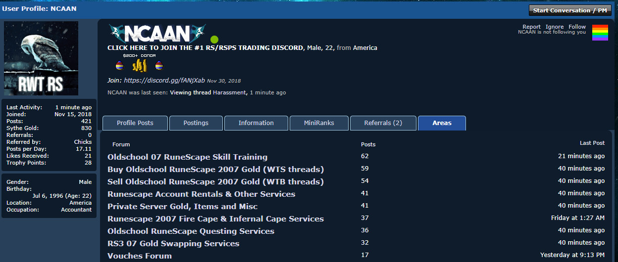The height and width of the screenshot is (262, 618).
Task: Open the Information tab
Action: pos(256,123)
